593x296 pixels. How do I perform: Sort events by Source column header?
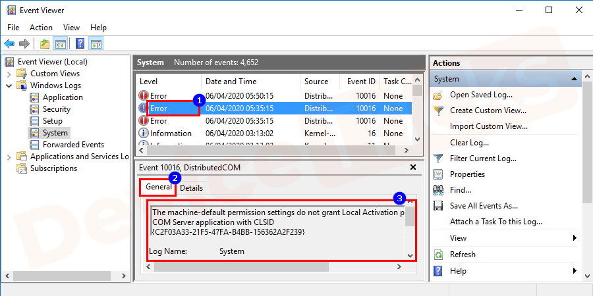click(x=320, y=82)
